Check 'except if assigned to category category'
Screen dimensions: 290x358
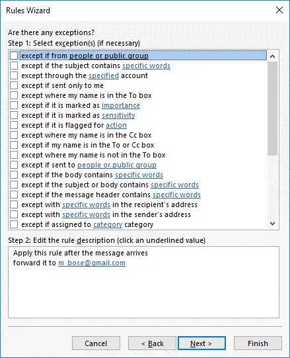[14, 224]
